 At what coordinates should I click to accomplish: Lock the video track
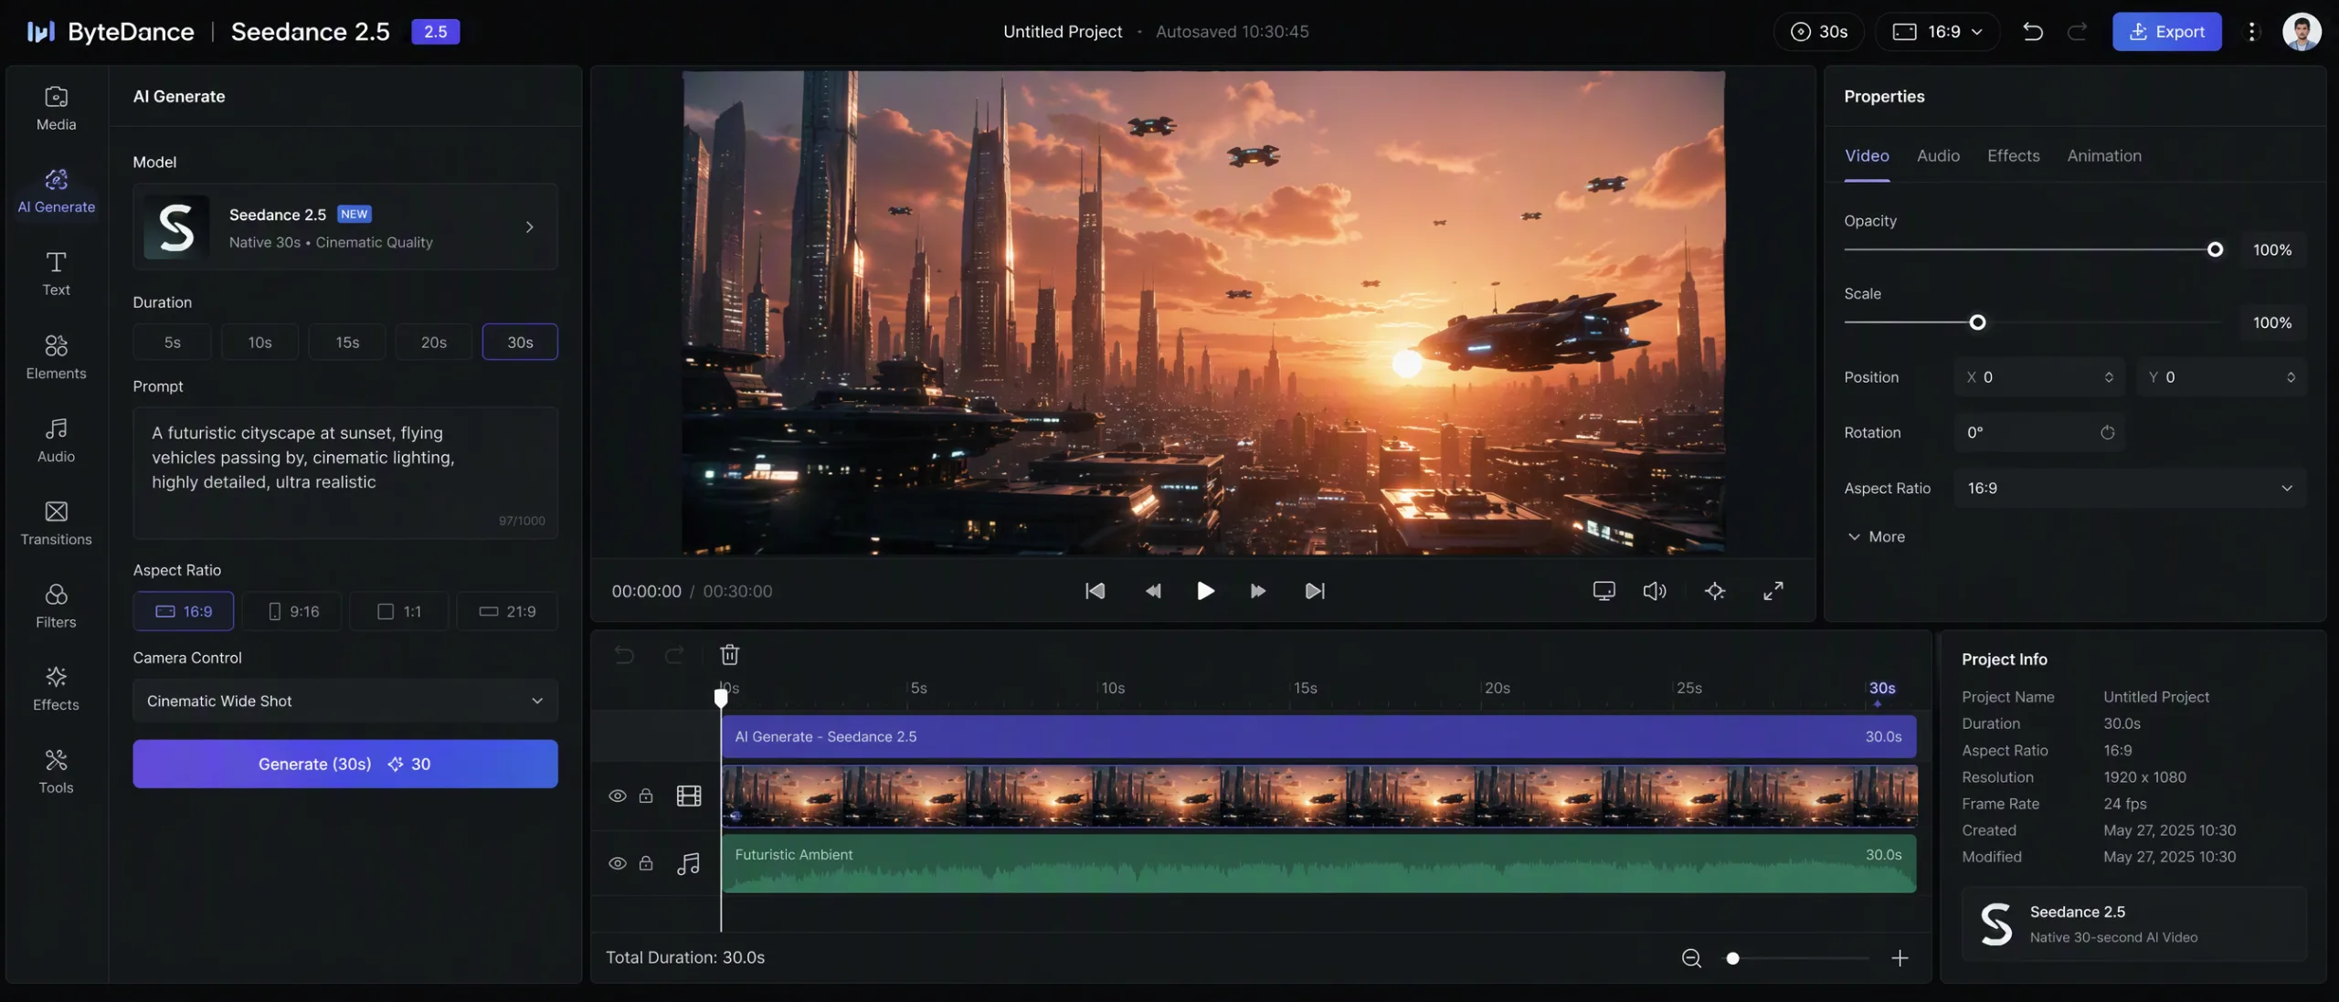(646, 796)
